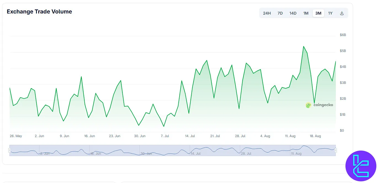
Task: Click the 23. Jun date label
Action: pyautogui.click(x=115, y=136)
